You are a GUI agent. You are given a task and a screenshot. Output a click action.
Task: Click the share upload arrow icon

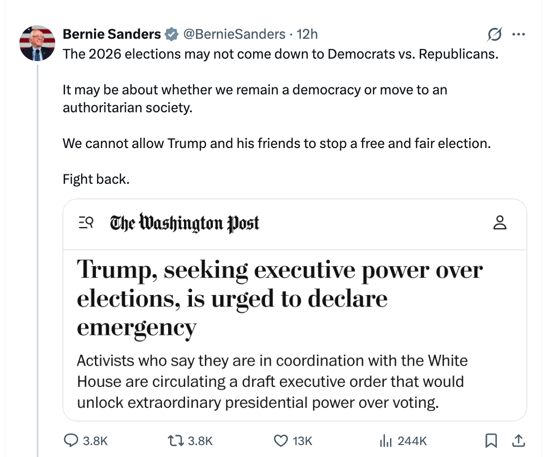point(518,440)
